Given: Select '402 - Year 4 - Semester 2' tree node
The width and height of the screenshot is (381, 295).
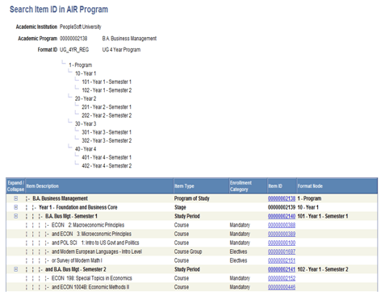Looking at the screenshot, I should tap(107, 166).
